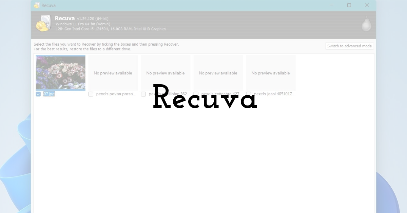Click the Recuva icon in the title bar

point(36,5)
